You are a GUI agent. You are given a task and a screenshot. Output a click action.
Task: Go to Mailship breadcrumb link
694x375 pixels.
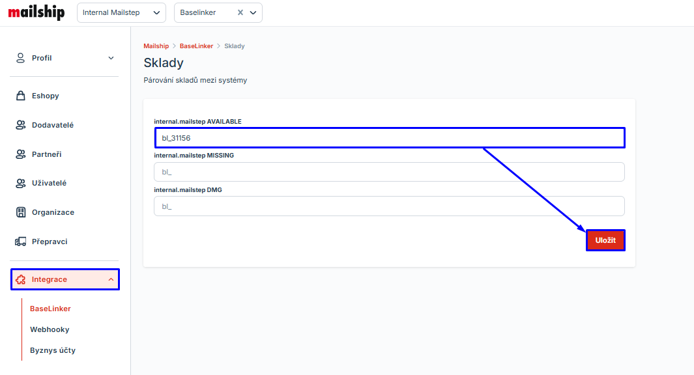click(x=156, y=46)
